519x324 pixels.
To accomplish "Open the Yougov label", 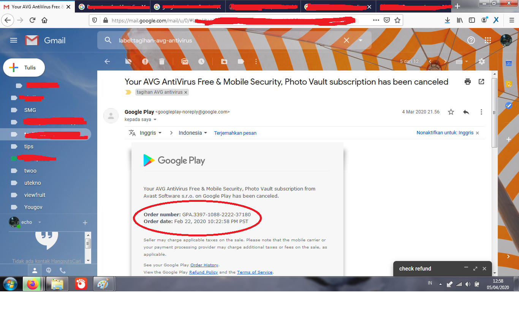I will pyautogui.click(x=33, y=207).
